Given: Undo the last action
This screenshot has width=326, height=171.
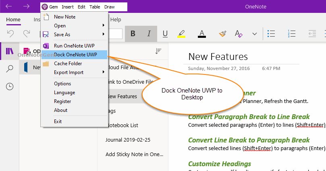Looking at the screenshot, I should (10, 33).
